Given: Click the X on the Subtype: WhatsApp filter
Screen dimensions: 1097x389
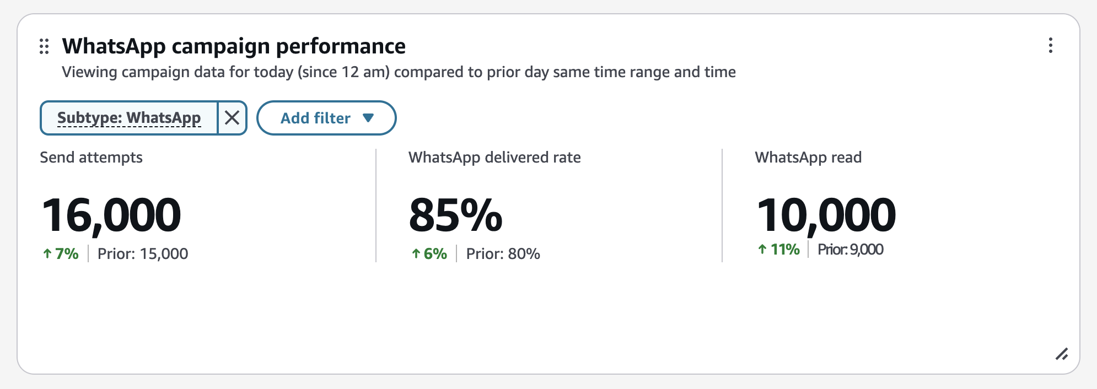Looking at the screenshot, I should pyautogui.click(x=232, y=117).
